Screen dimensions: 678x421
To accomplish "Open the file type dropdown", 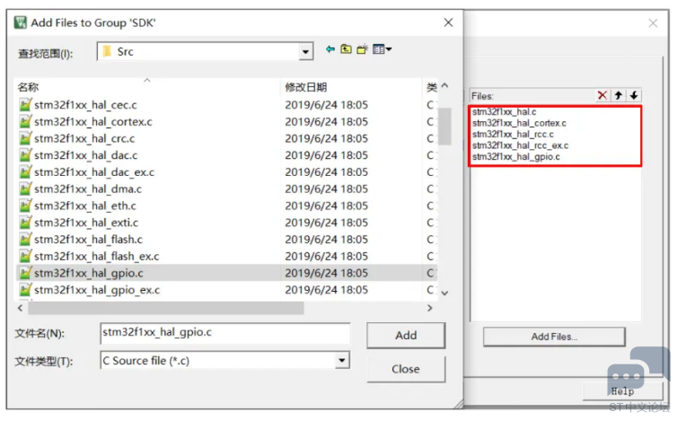I will 342,361.
